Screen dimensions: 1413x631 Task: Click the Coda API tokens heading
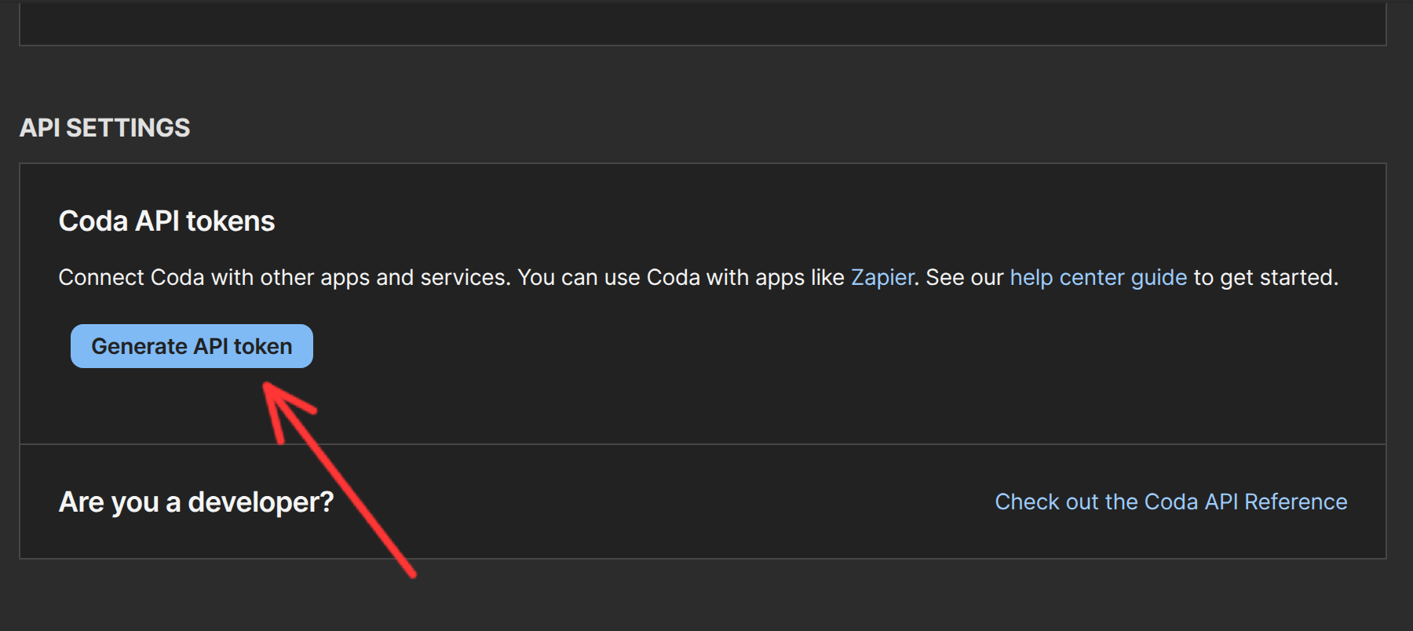pyautogui.click(x=166, y=221)
